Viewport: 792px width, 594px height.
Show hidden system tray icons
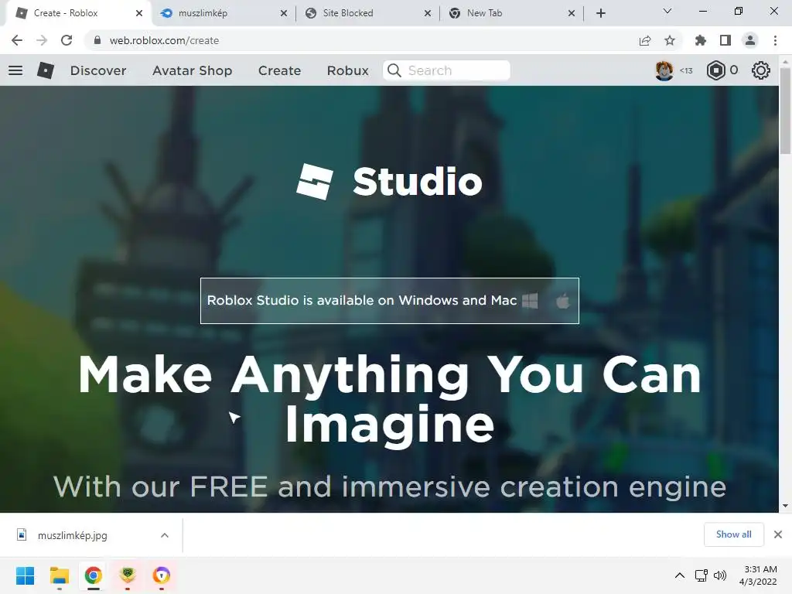[680, 575]
